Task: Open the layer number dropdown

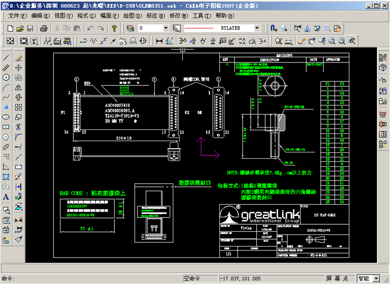Action: [x=166, y=28]
